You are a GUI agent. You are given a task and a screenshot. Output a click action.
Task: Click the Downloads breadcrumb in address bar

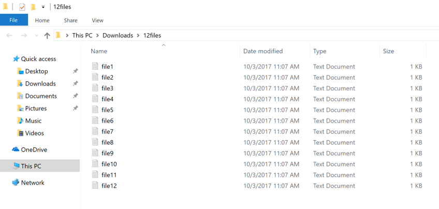coord(118,36)
